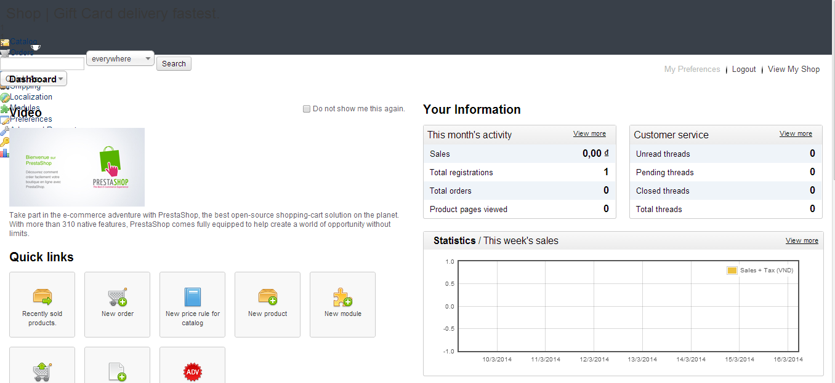Click the key icon in the left menu

(5, 141)
